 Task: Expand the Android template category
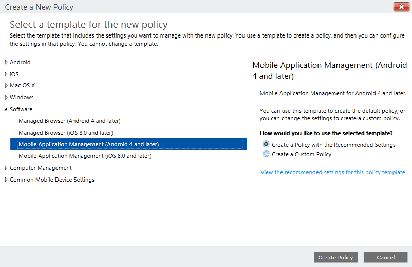(x=6, y=62)
